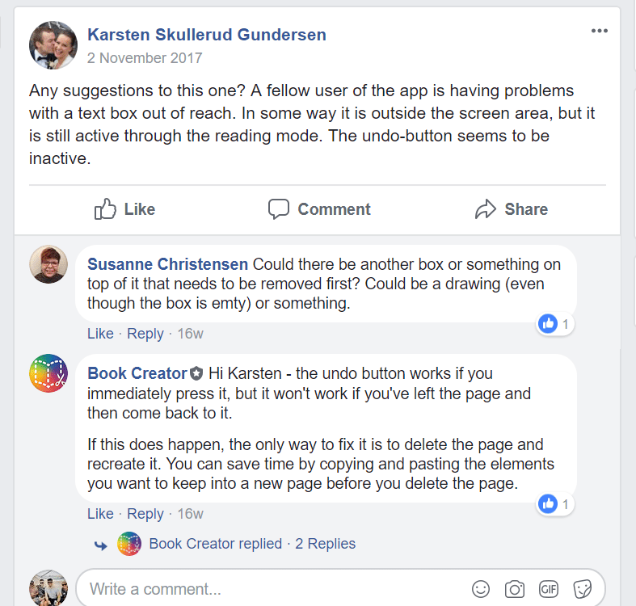
Task: Insert a GIF in the comment
Action: (x=549, y=589)
